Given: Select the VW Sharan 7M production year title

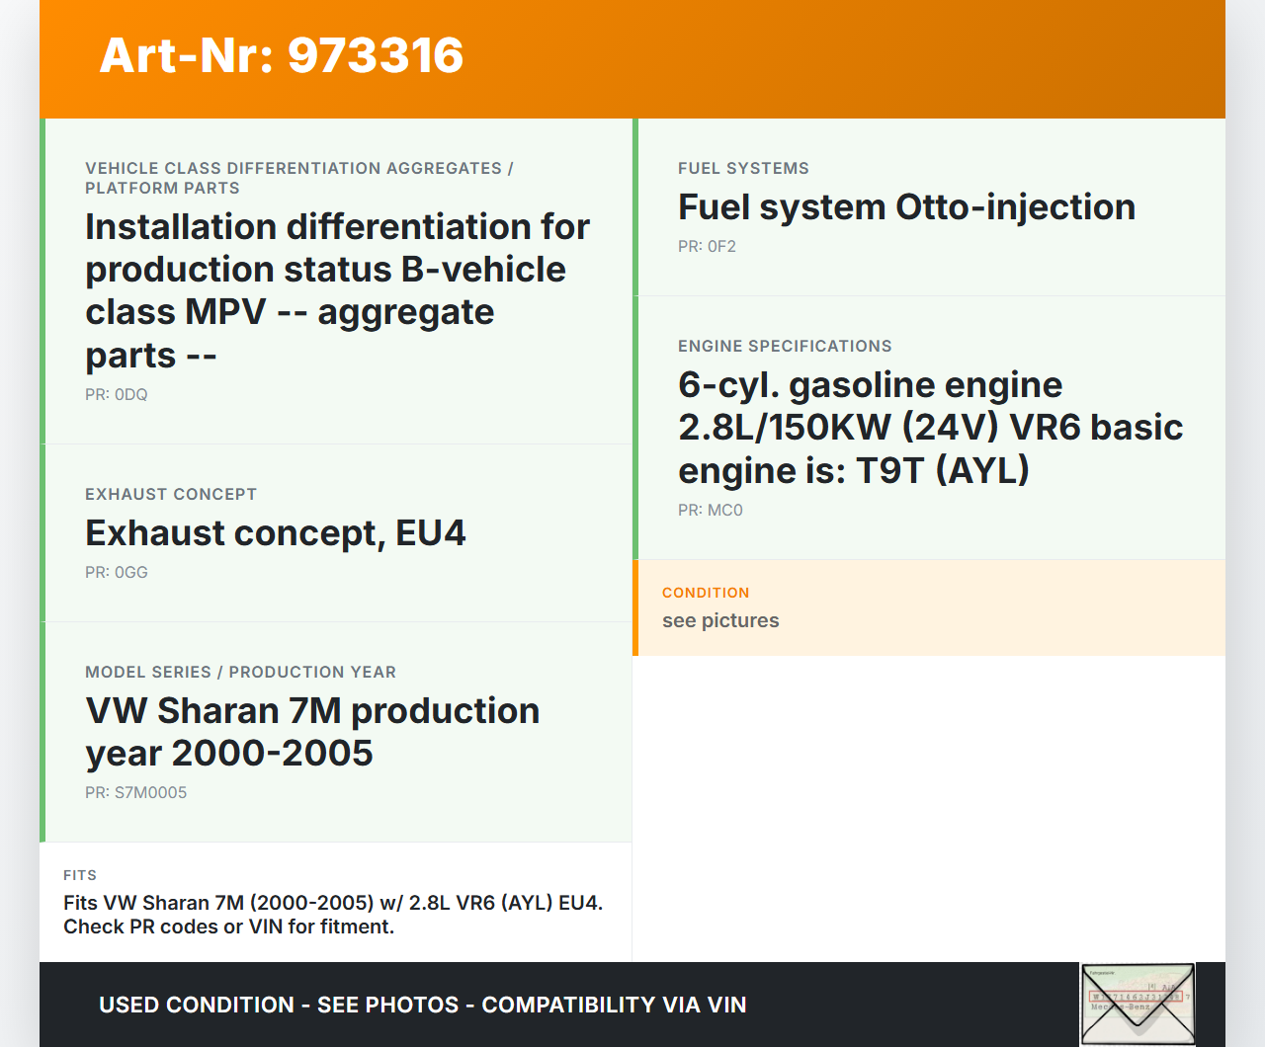Looking at the screenshot, I should 312,732.
